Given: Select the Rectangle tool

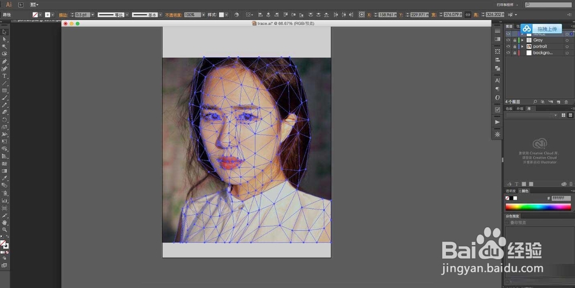Looking at the screenshot, I should tap(5, 91).
